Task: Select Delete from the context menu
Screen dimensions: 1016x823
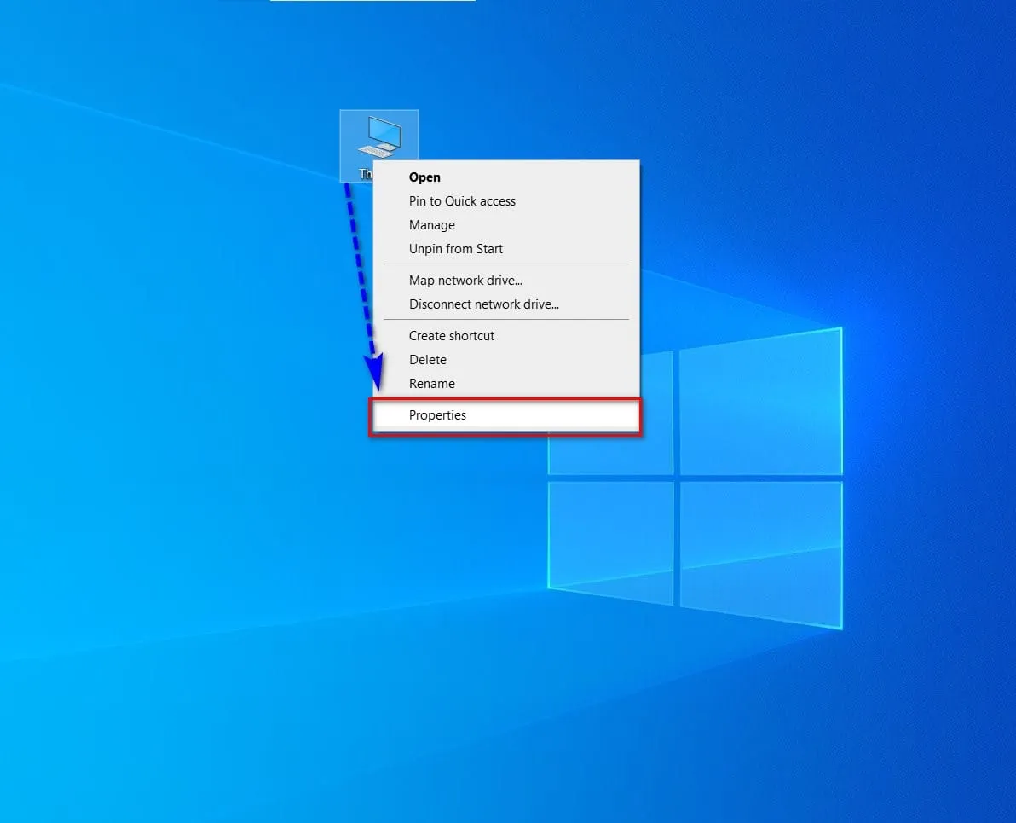Action: tap(427, 360)
